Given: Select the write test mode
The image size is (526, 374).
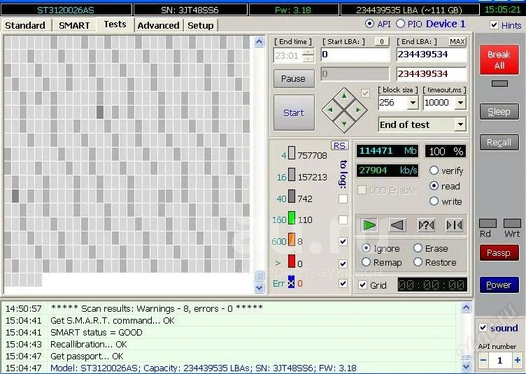Looking at the screenshot, I should pos(434,201).
